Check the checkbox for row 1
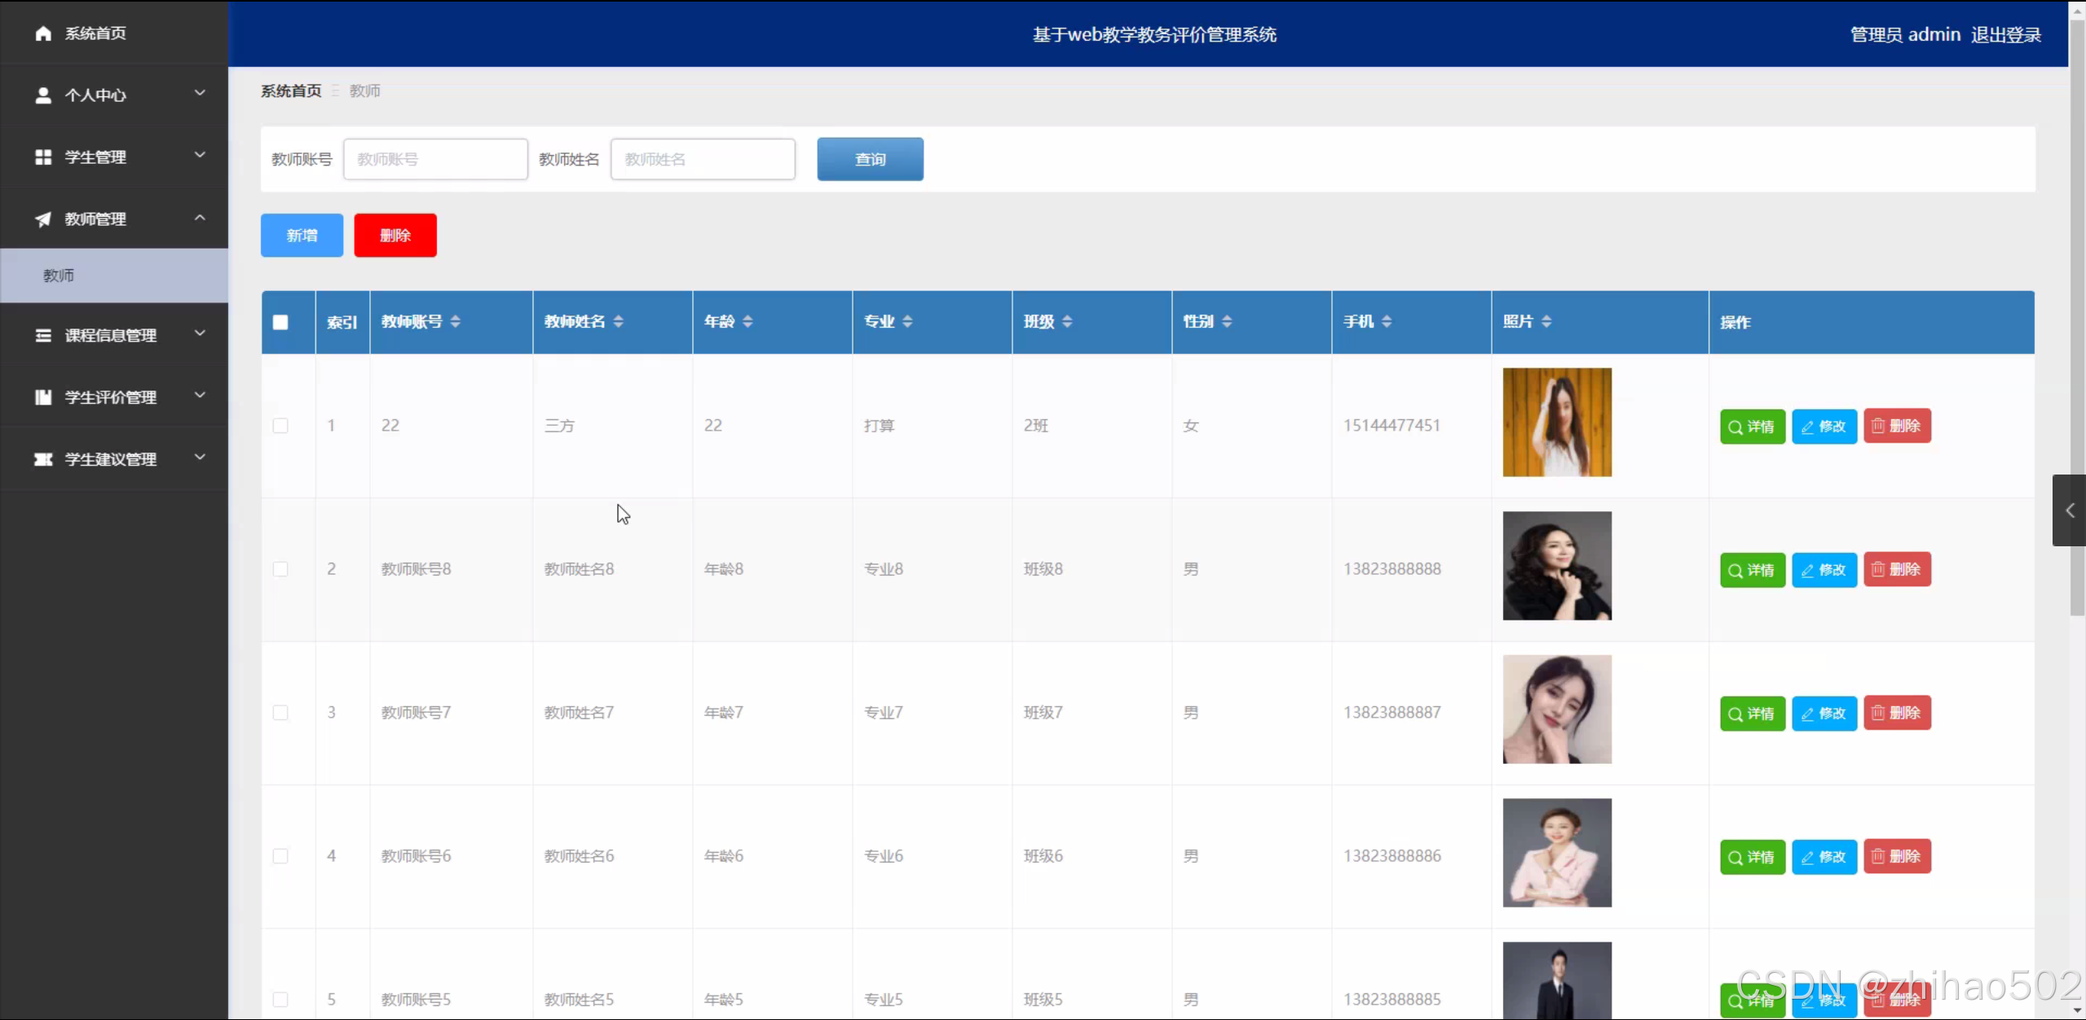This screenshot has height=1020, width=2086. (x=280, y=426)
